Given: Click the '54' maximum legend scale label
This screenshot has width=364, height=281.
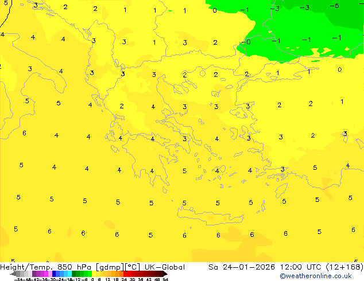Looking at the screenshot, I should tap(165, 280).
